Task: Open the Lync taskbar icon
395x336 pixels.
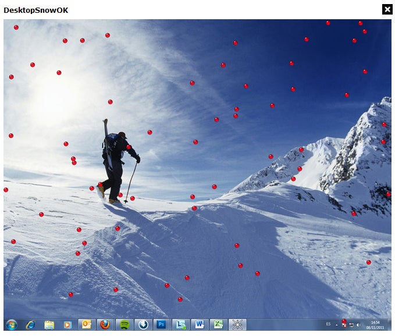Action: tap(180, 325)
